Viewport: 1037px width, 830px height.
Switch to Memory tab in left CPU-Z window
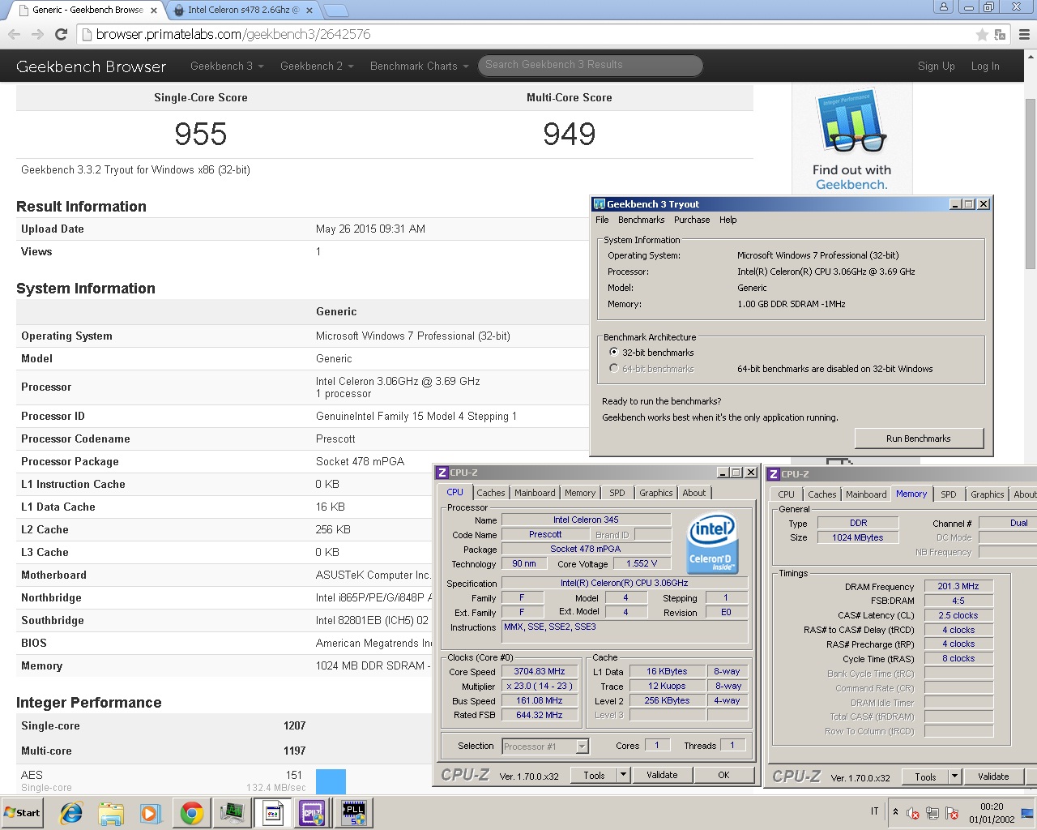coord(580,493)
